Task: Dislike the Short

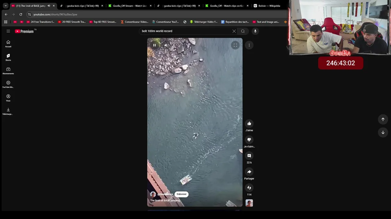Action: [249, 140]
